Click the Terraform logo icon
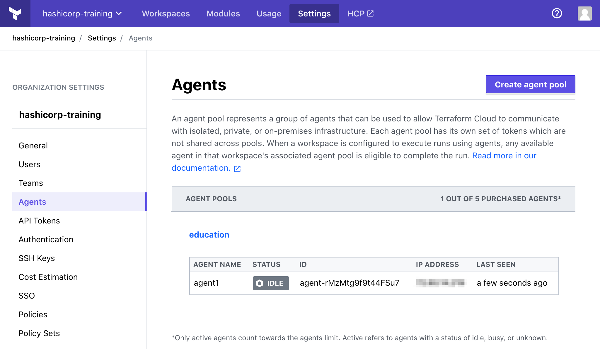Viewport: 600px width, 349px height. click(x=15, y=13)
